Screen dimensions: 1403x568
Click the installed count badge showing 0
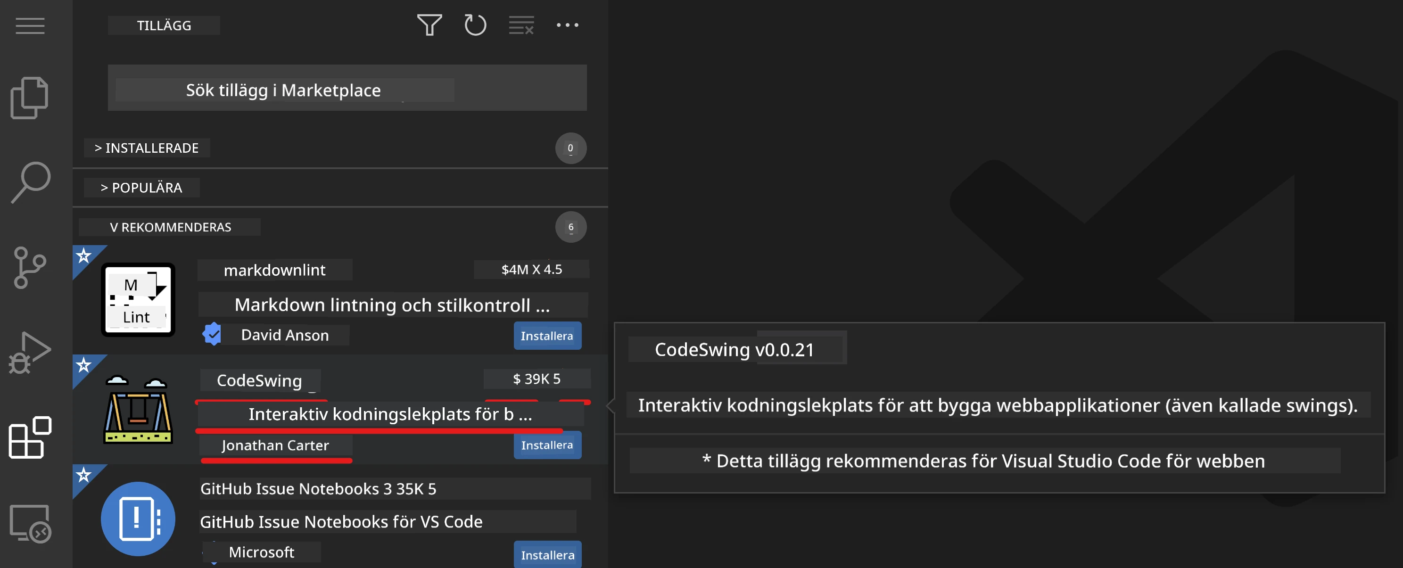pyautogui.click(x=570, y=148)
